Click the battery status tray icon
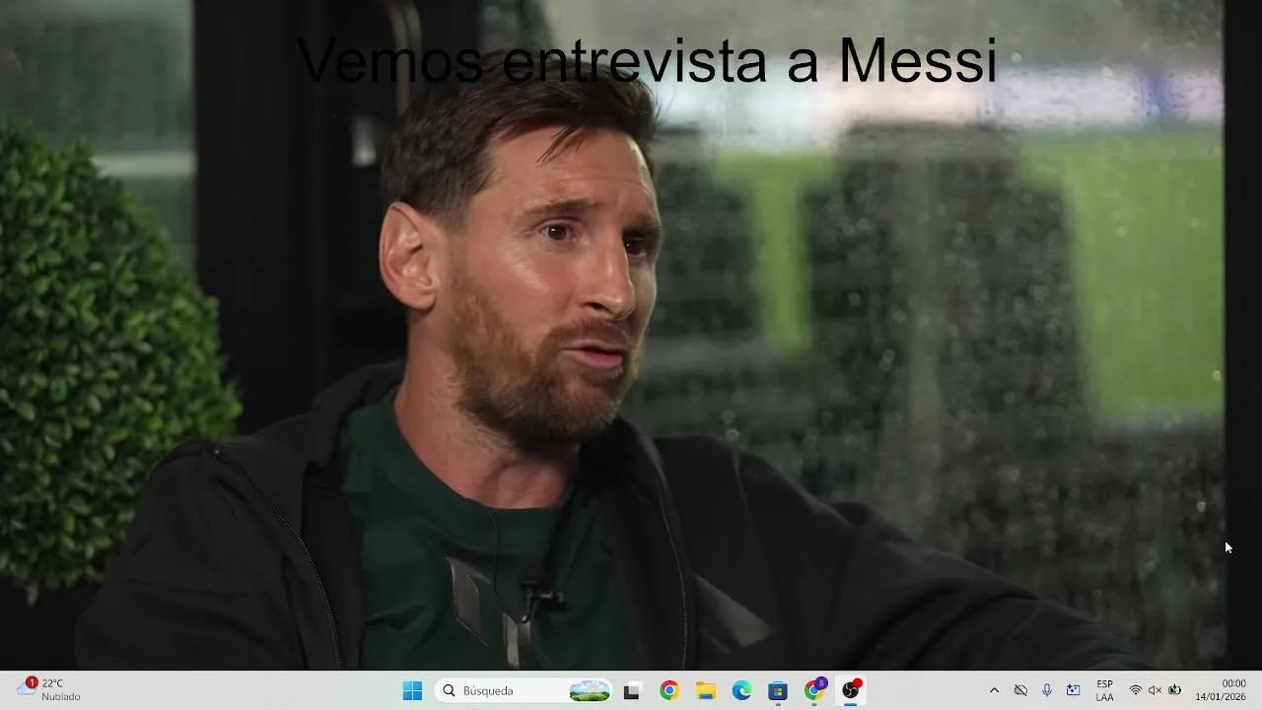The width and height of the screenshot is (1262, 710). pyautogui.click(x=1174, y=691)
